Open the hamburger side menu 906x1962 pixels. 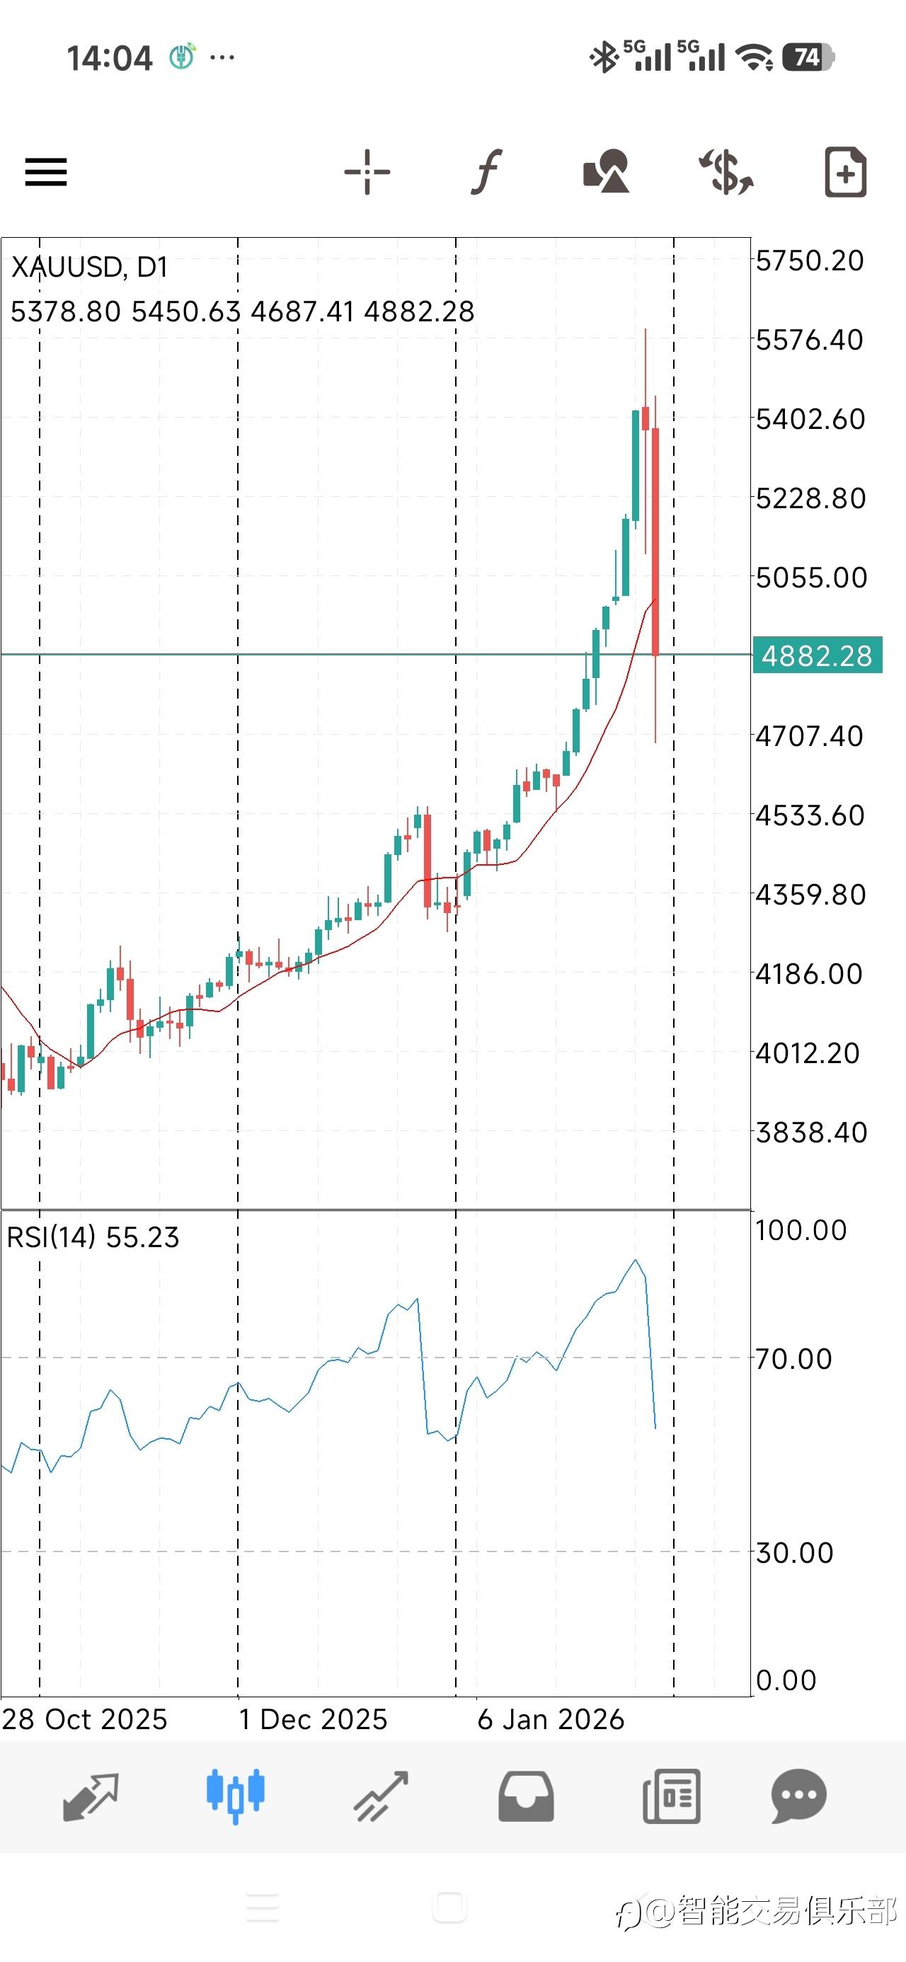point(46,171)
